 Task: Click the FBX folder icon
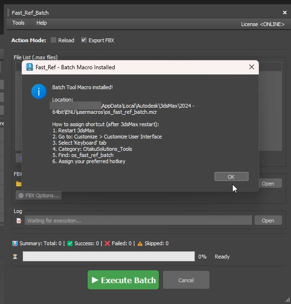tap(18, 184)
